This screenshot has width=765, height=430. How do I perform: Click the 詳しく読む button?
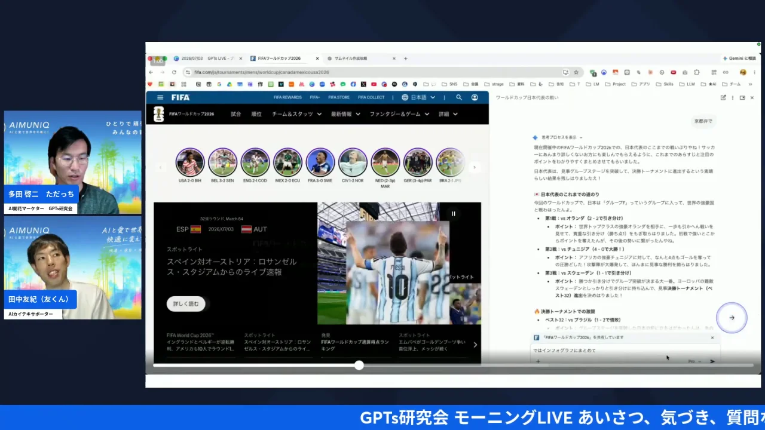point(186,304)
